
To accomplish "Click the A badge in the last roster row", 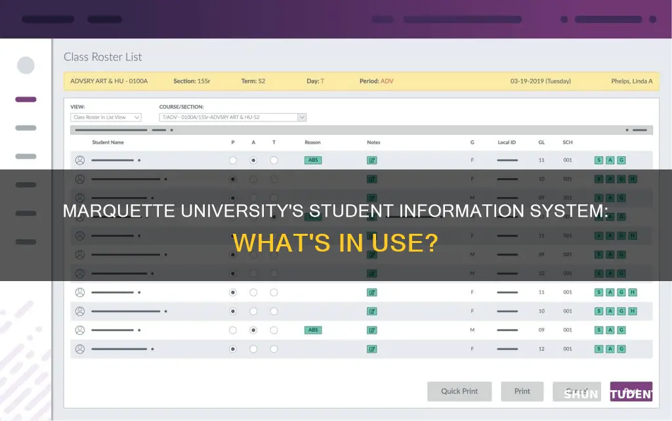I will pos(610,349).
